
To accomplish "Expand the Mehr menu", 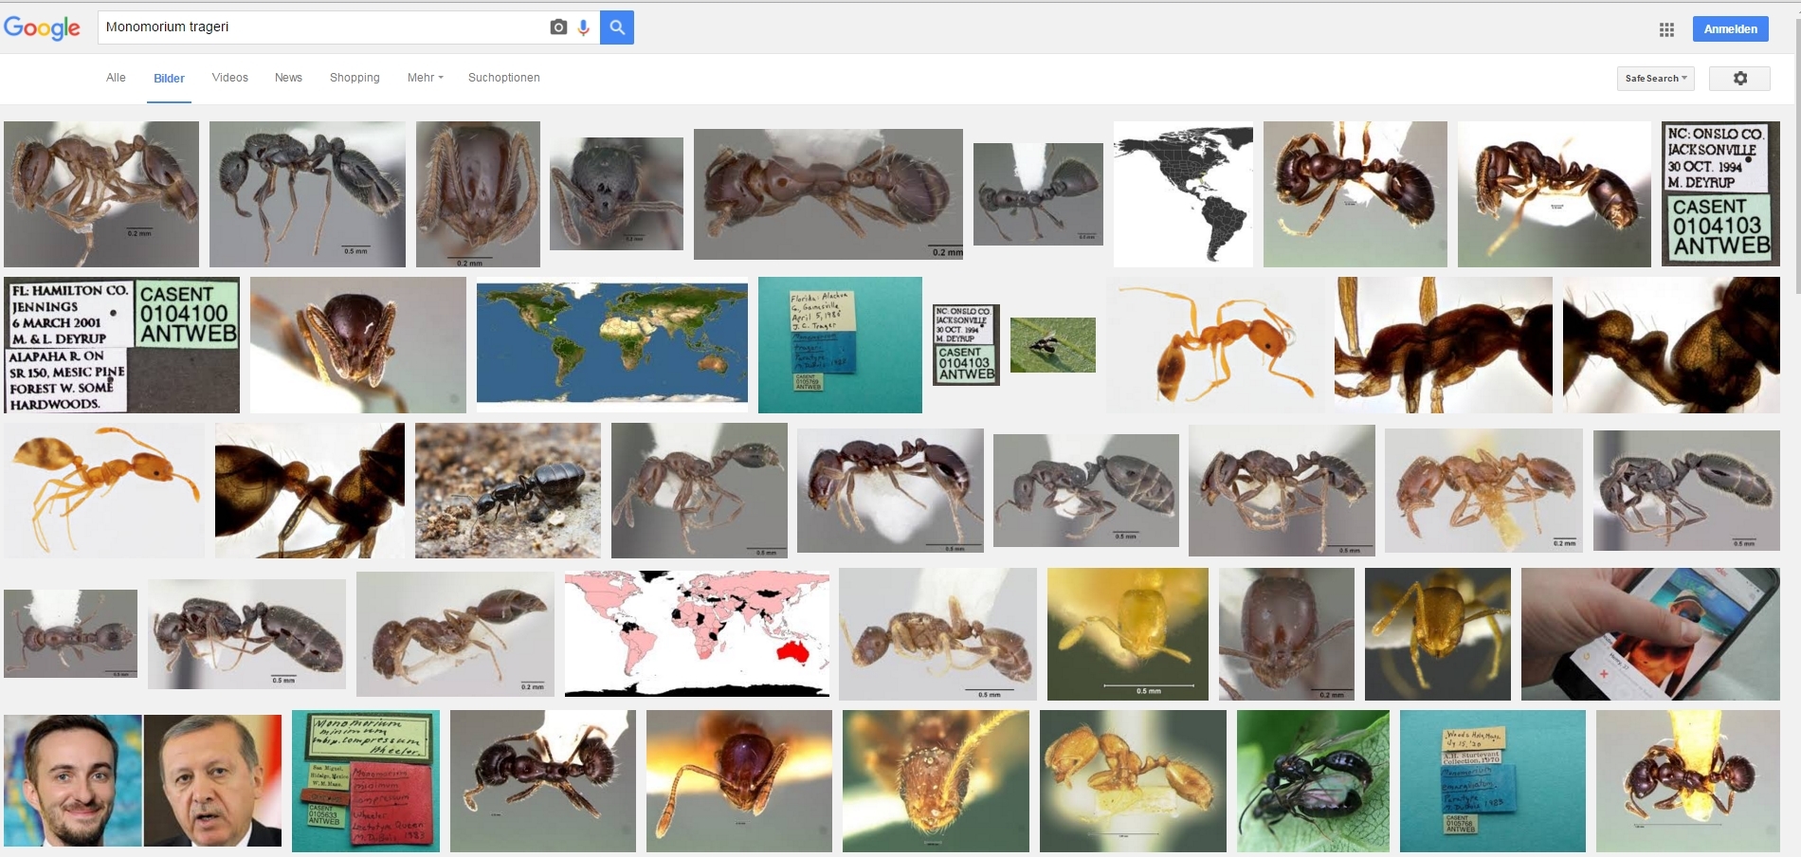I will pos(425,78).
